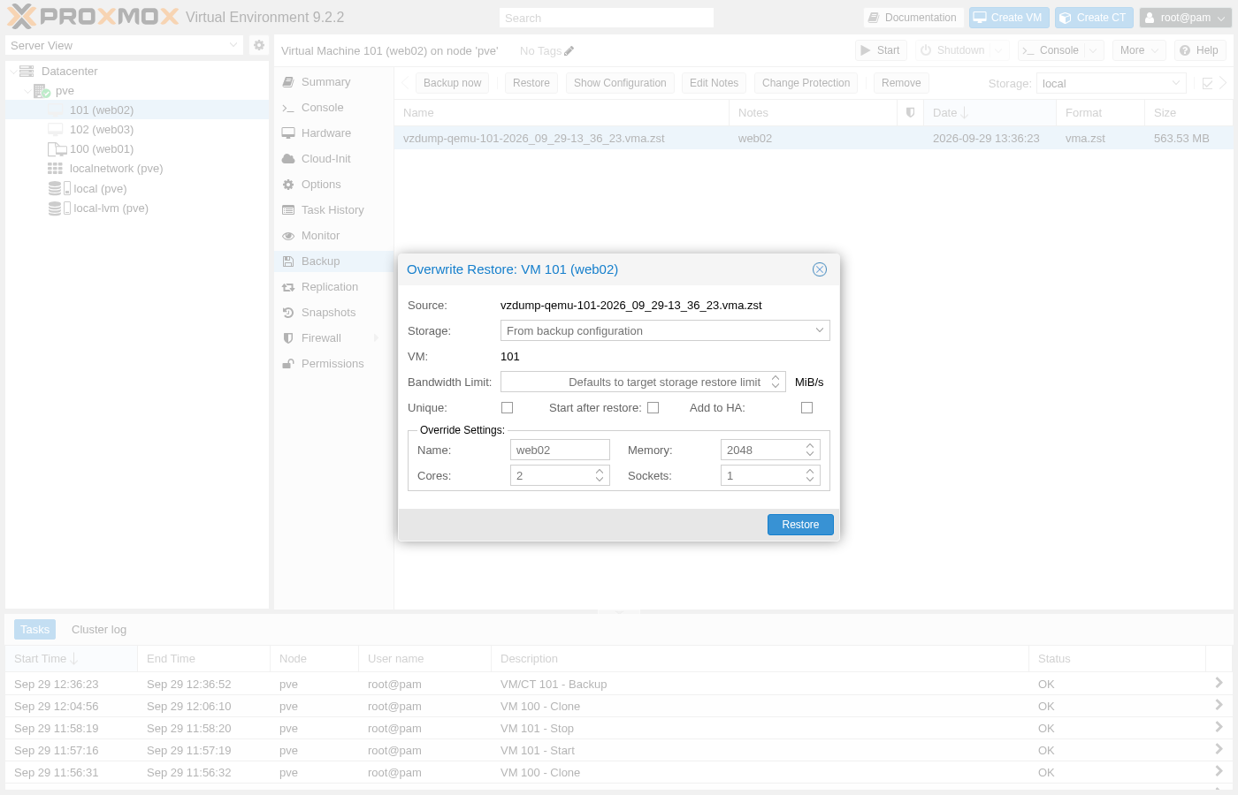Edit tags with the pencil icon
This screenshot has width=1238, height=795.
[x=569, y=51]
